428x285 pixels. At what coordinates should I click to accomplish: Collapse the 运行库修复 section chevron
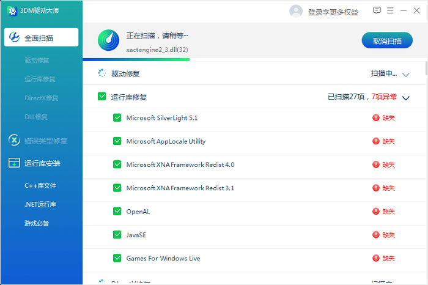tap(406, 98)
